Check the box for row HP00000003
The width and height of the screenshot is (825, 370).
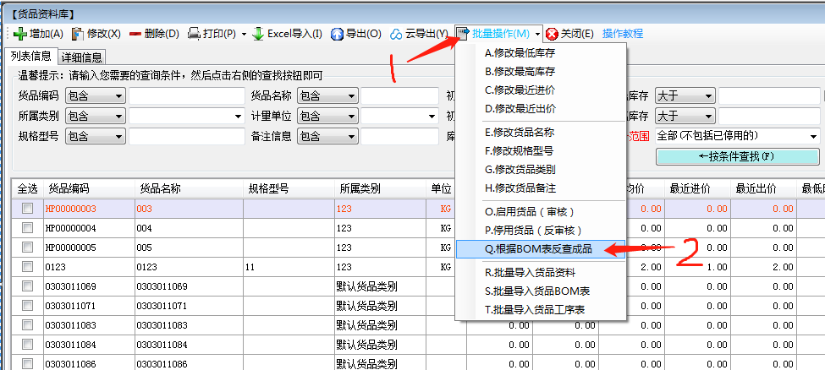[28, 209]
